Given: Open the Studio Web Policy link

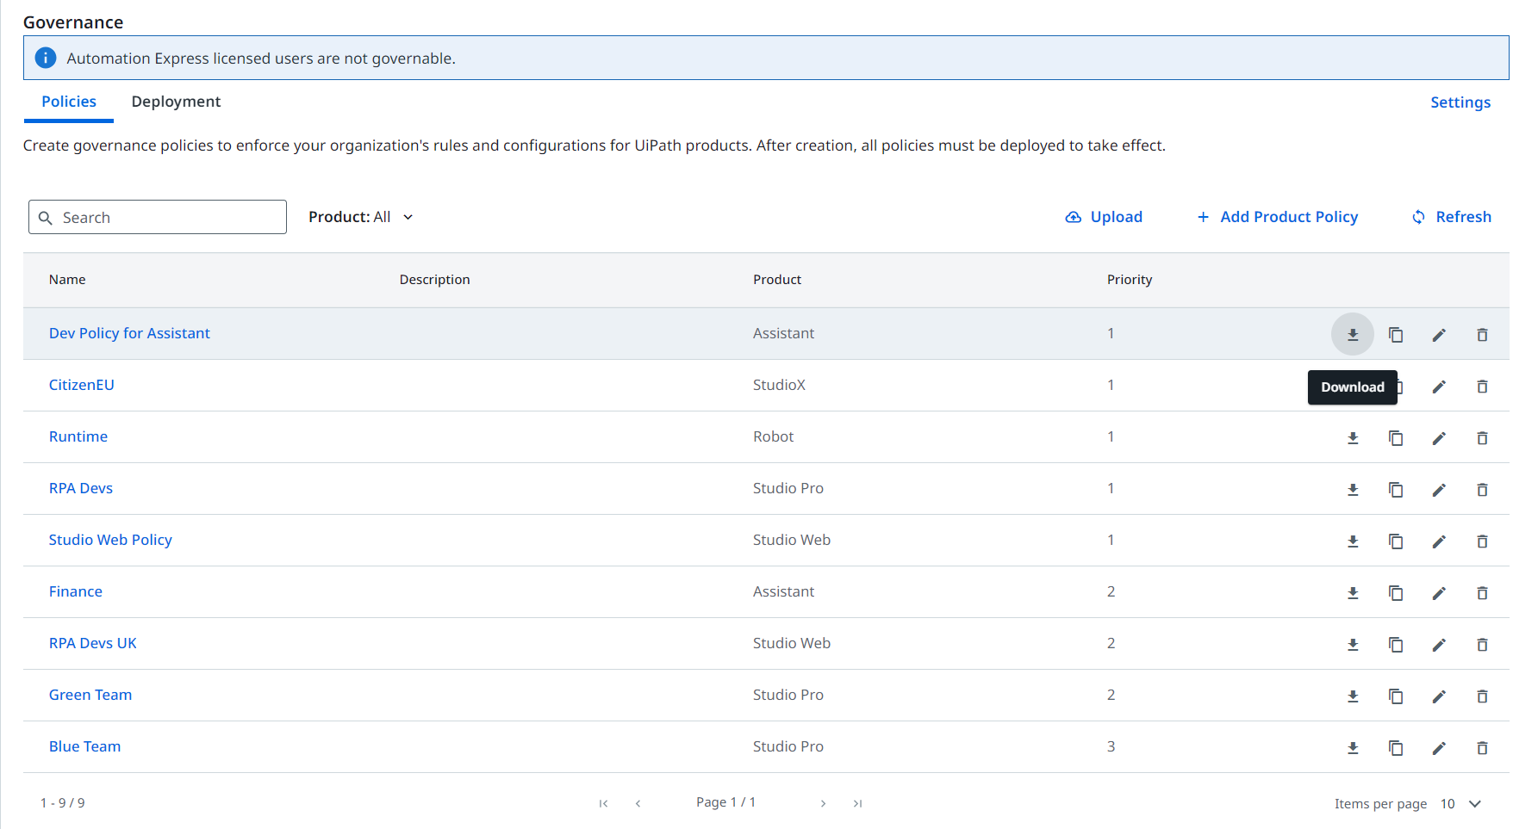Looking at the screenshot, I should (x=110, y=540).
